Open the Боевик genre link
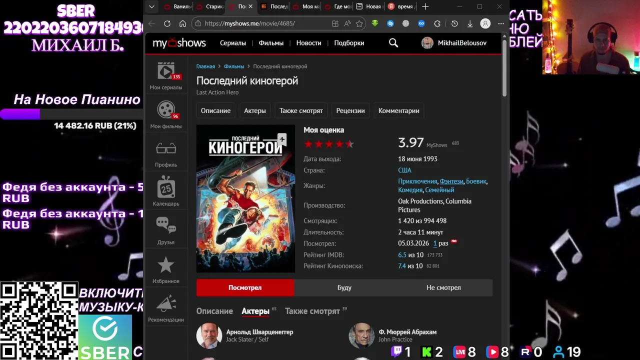The width and height of the screenshot is (640, 360). pyautogui.click(x=476, y=181)
